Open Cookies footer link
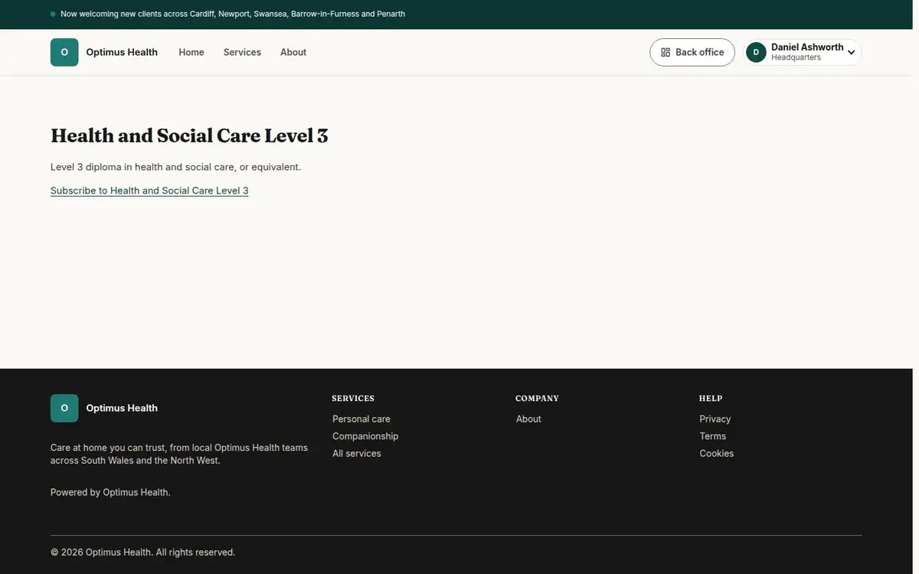This screenshot has width=919, height=574. [x=717, y=453]
